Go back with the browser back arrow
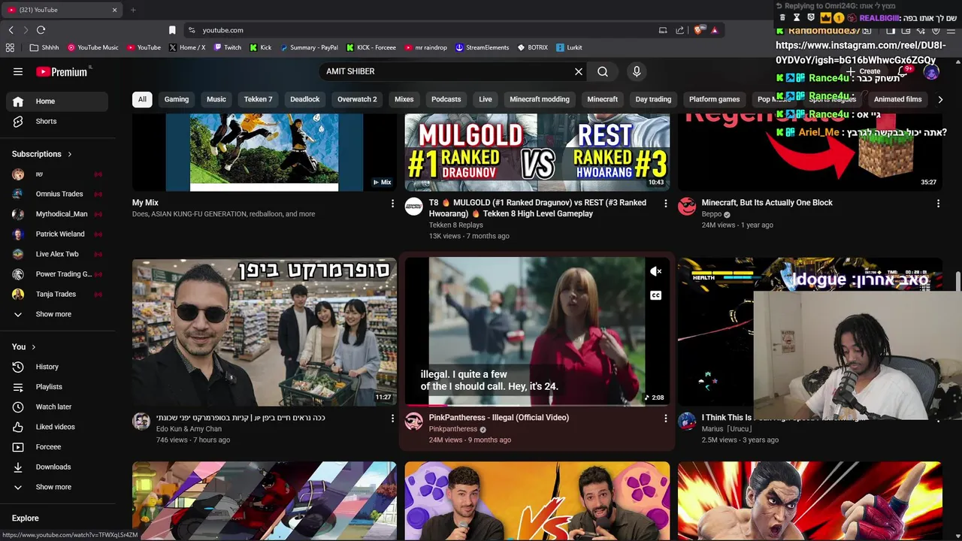This screenshot has height=541, width=962. (x=11, y=30)
